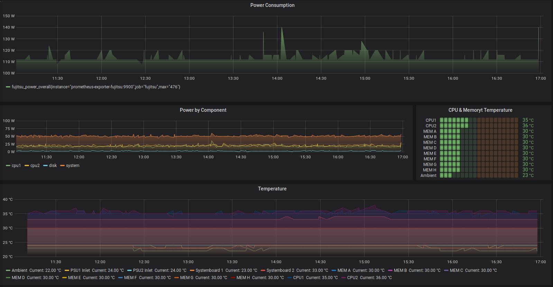Open color picker for system legend swatch
553x287 pixels.
[62, 166]
